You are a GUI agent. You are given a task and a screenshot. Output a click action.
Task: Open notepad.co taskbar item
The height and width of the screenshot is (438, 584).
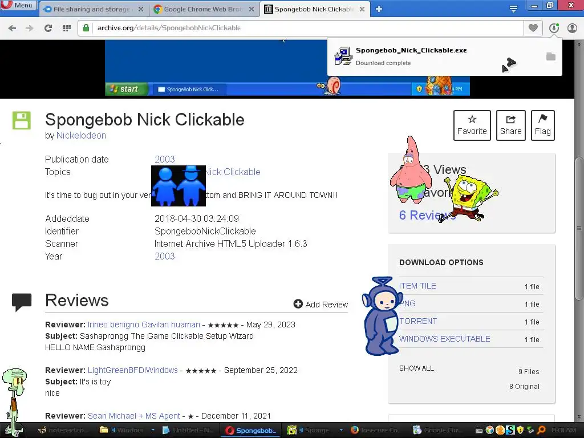[x=62, y=430]
